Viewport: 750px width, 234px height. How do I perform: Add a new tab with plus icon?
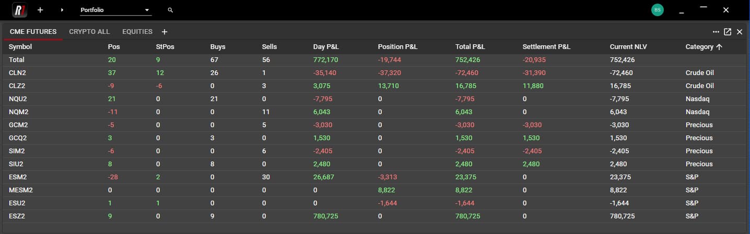coord(165,32)
